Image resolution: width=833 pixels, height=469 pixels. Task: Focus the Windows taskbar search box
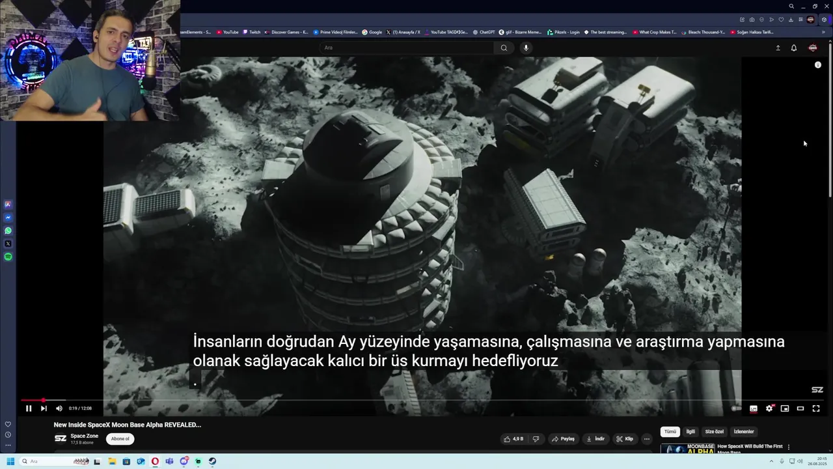(54, 461)
